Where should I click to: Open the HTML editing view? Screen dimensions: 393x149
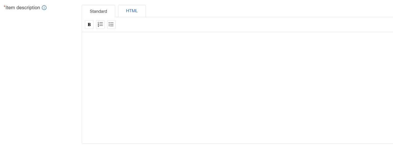click(132, 11)
